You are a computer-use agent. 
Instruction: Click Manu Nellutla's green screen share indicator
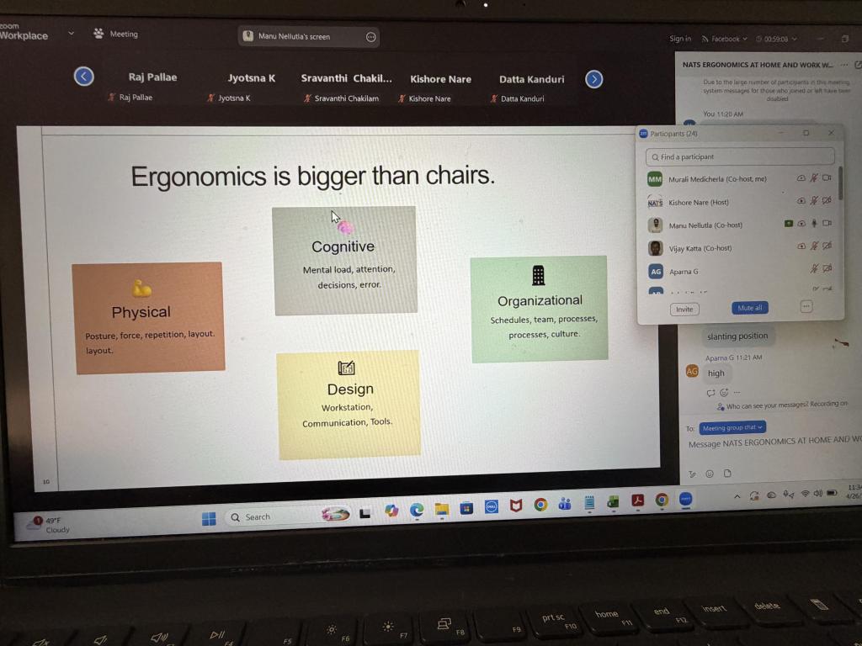[x=788, y=224]
